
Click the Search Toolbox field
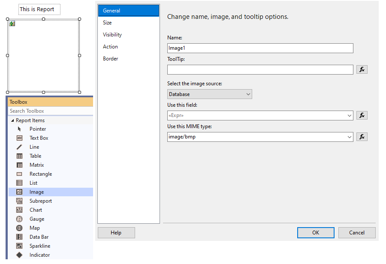pos(51,111)
